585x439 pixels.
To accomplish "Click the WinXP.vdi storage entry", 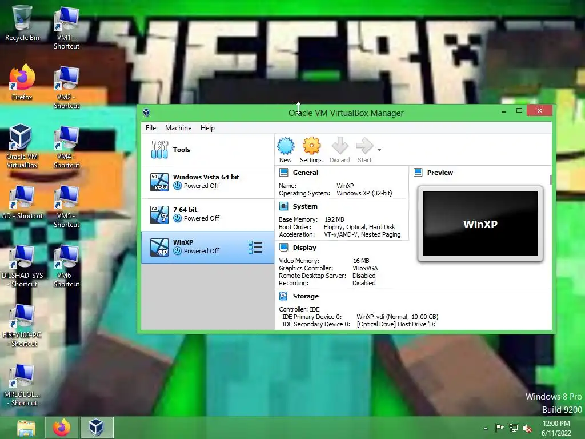I will 398,317.
